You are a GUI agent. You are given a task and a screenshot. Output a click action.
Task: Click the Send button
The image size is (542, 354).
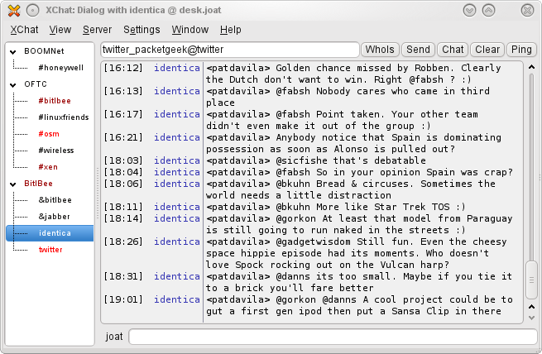tap(418, 50)
